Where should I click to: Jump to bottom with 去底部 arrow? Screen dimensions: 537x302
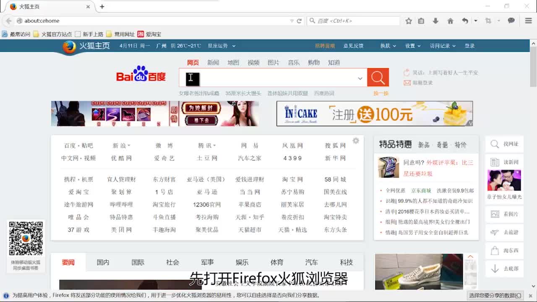(504, 268)
